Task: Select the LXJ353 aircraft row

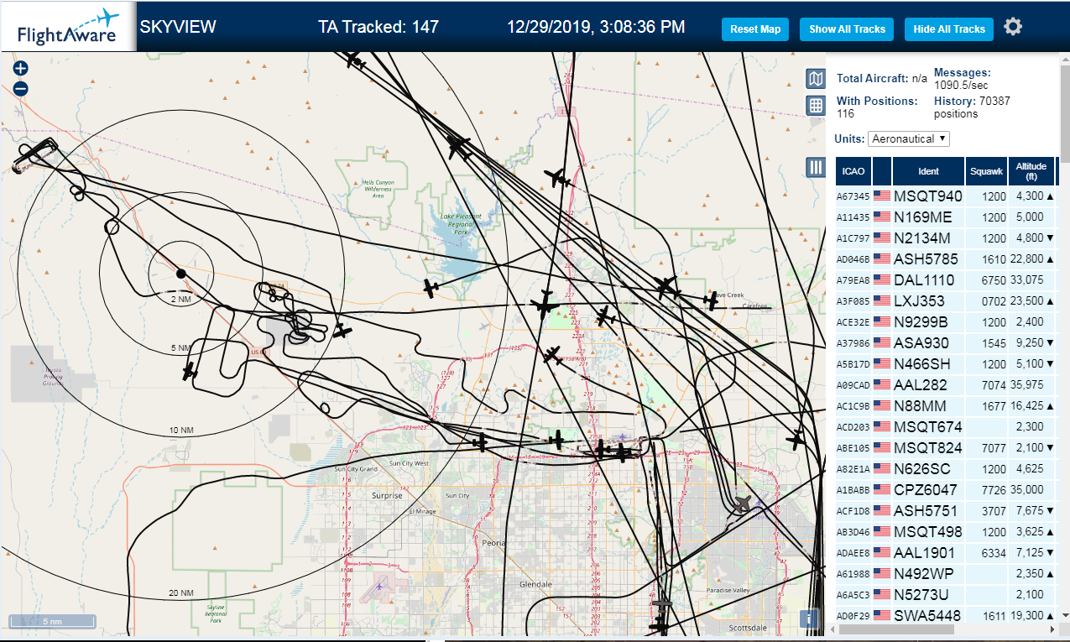Action: click(946, 300)
